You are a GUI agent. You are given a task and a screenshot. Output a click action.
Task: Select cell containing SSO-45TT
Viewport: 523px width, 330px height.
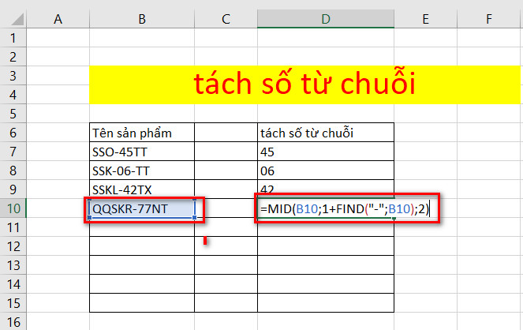click(x=142, y=152)
